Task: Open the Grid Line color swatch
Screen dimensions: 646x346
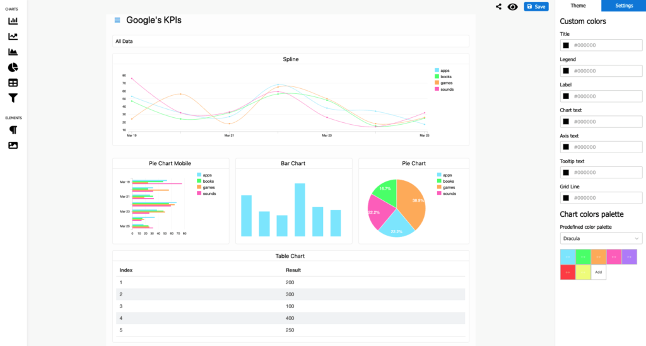Action: point(566,198)
